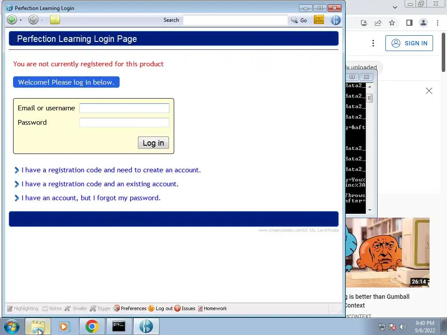Maximize the console window

coord(352,77)
